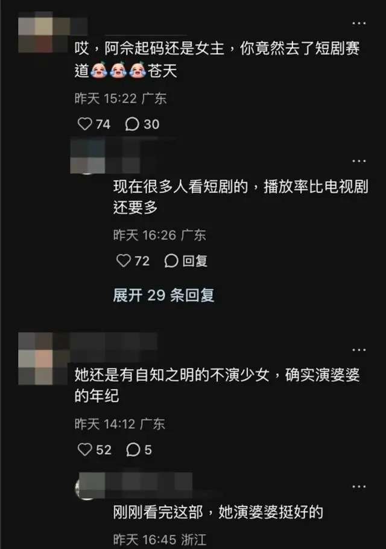Tap the reply text 现在很多人看短剧的

(180, 186)
